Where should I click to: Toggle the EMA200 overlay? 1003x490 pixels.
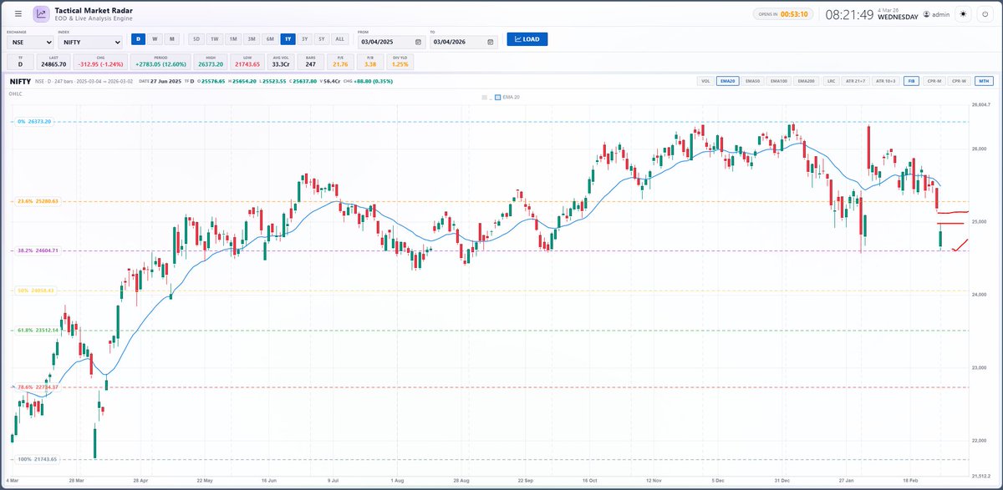806,81
